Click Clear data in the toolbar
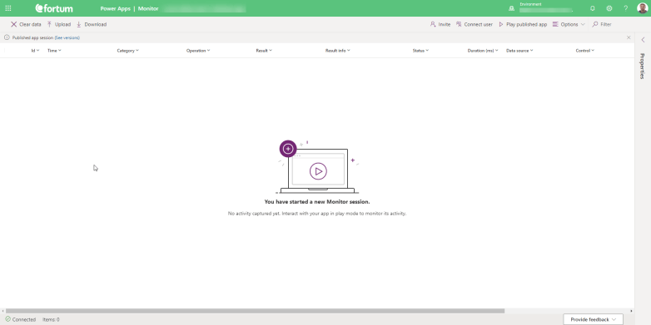 pyautogui.click(x=26, y=24)
